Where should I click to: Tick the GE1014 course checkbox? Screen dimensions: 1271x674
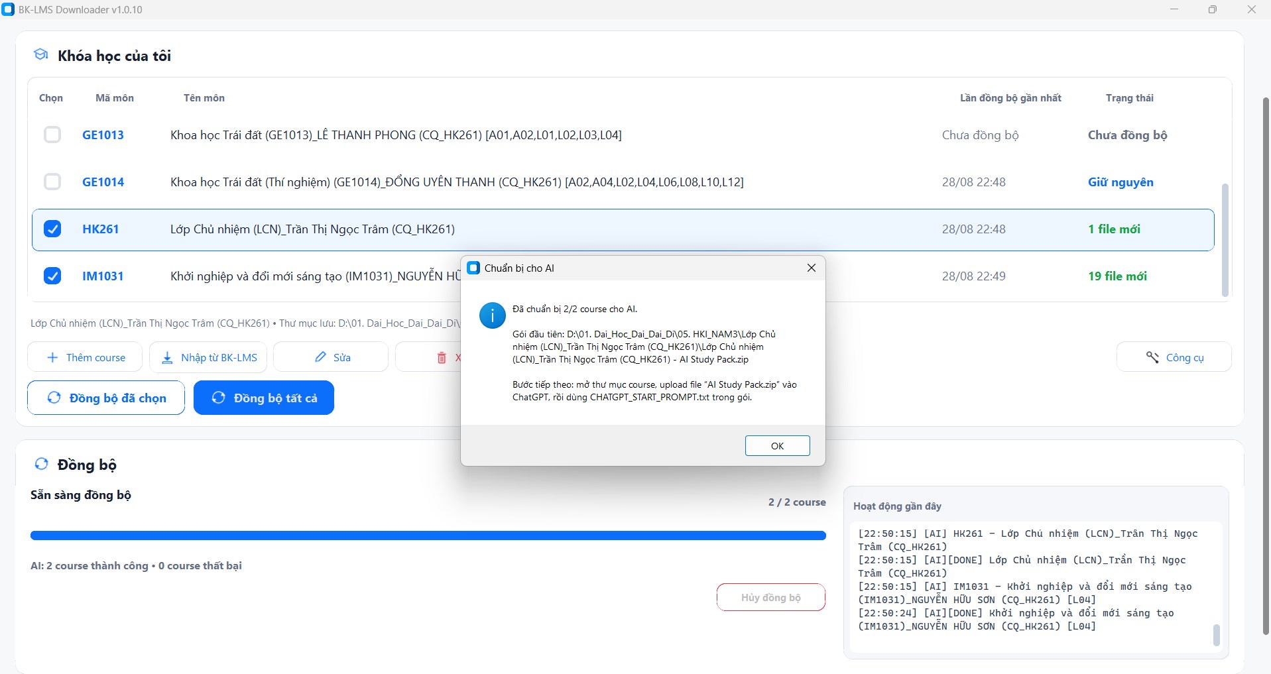tap(52, 182)
